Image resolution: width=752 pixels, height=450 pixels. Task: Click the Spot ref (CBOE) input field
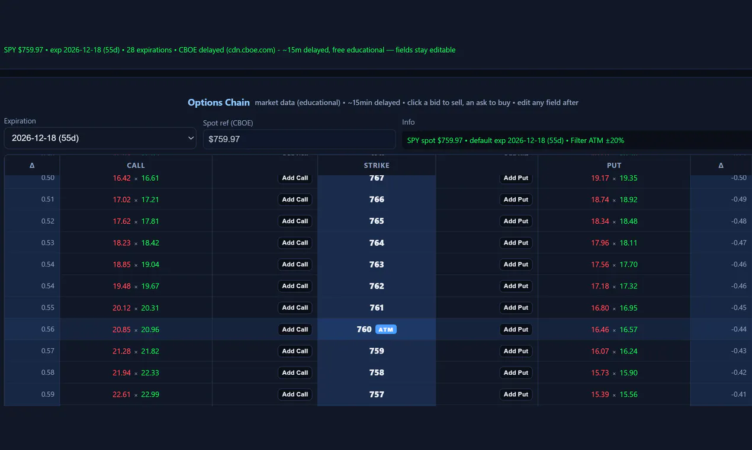[x=299, y=139]
